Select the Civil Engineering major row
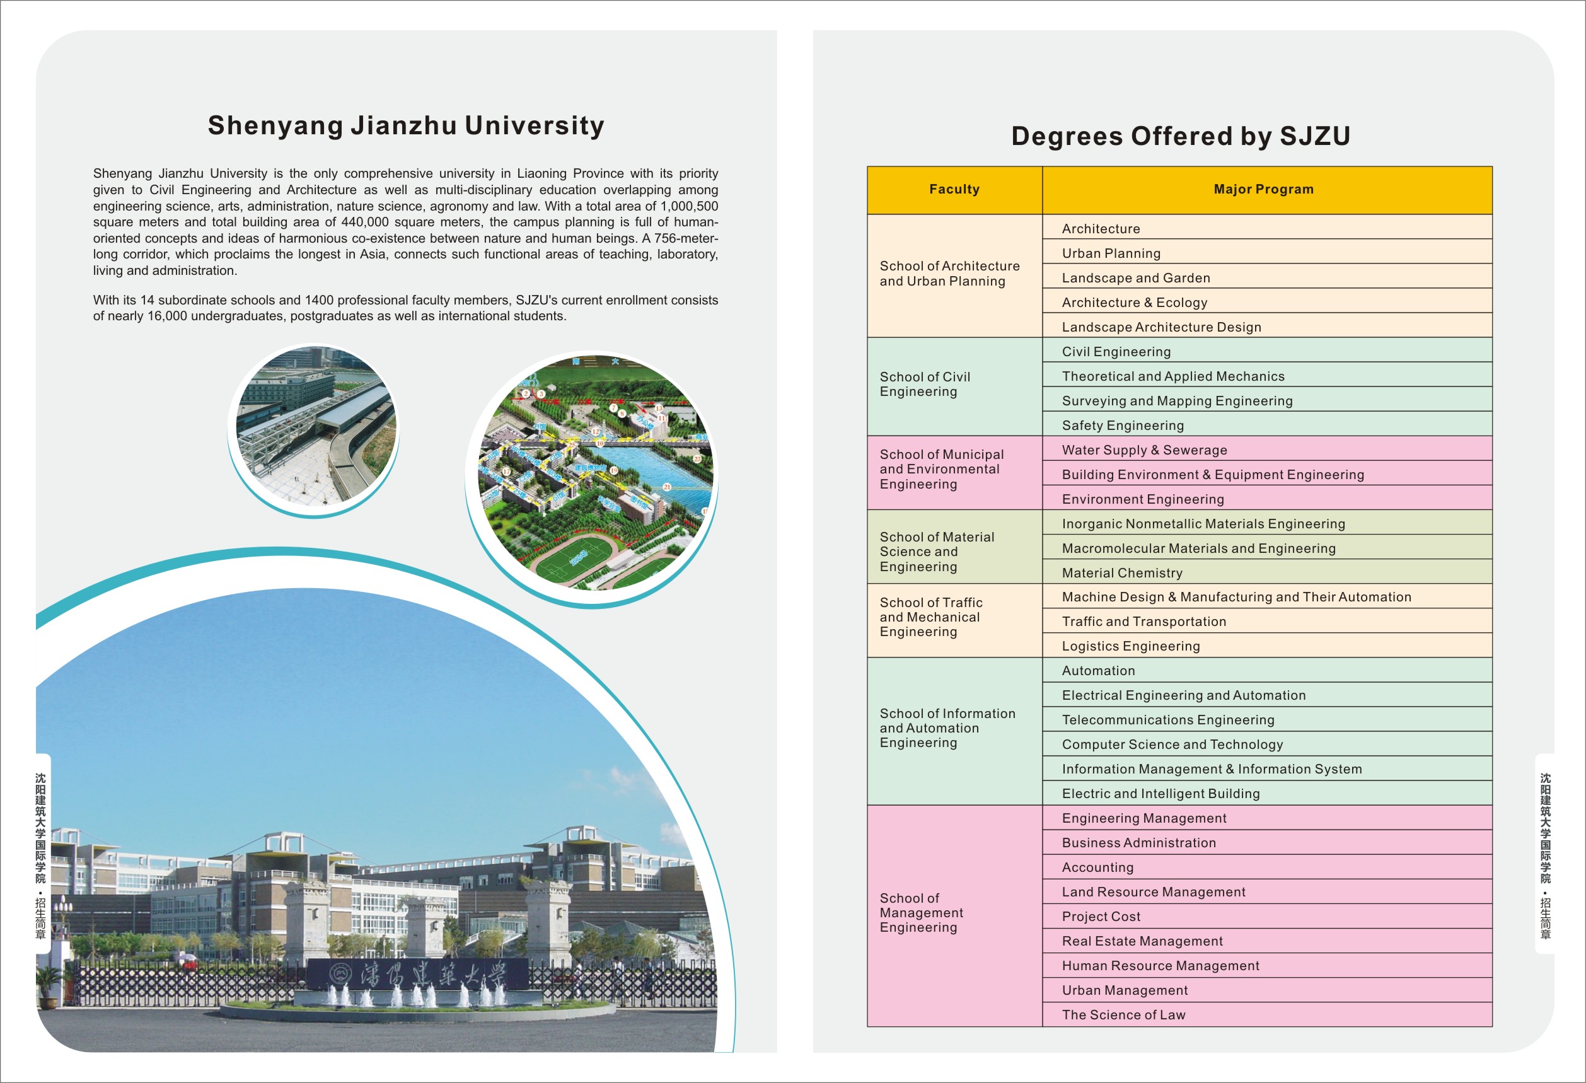1586x1083 pixels. pos(1267,349)
